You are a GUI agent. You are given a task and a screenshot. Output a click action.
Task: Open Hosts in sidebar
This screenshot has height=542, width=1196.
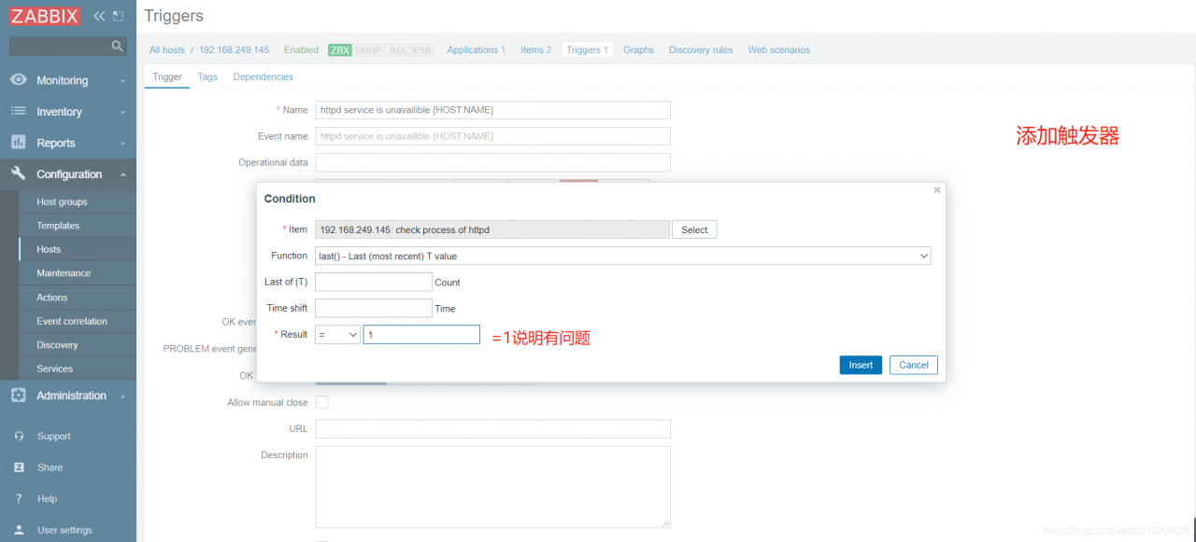click(x=49, y=249)
